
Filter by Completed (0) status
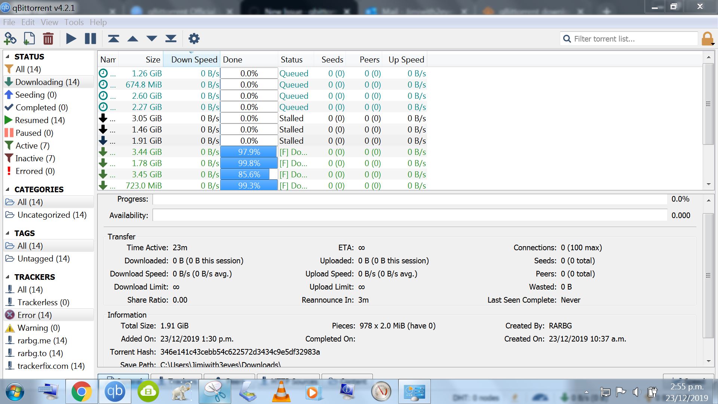49,108
